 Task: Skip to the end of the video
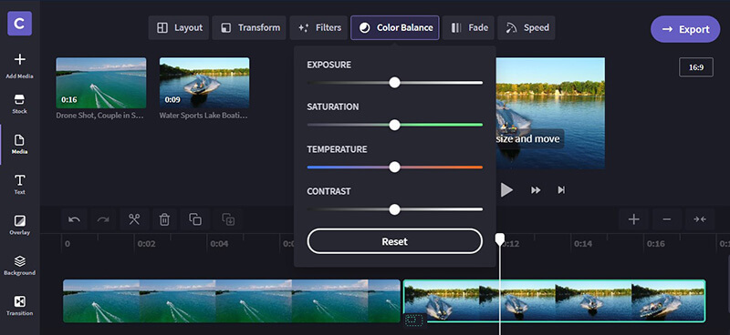561,190
